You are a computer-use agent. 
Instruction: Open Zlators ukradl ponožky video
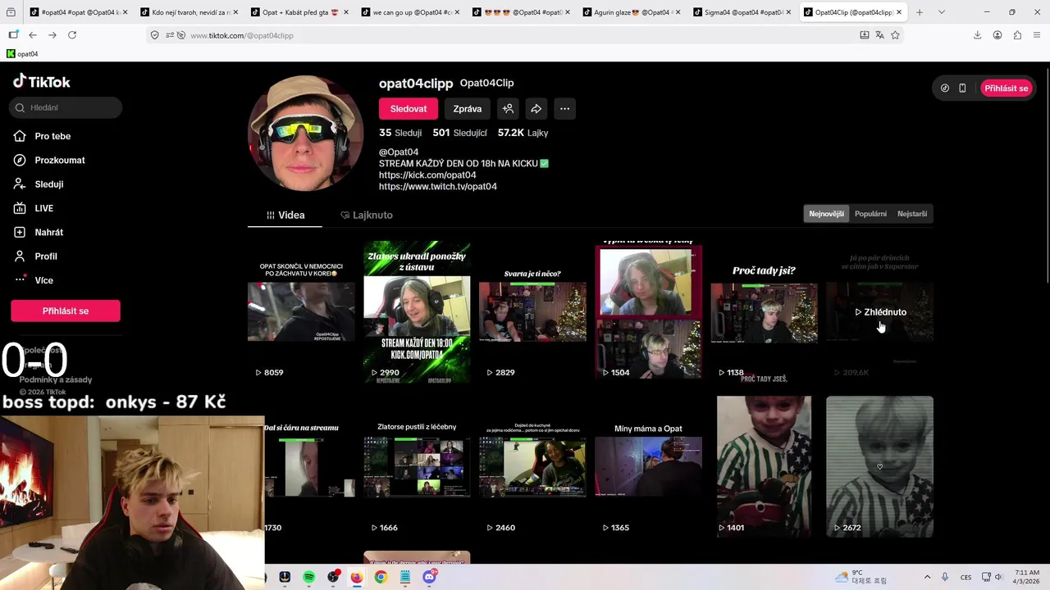pos(417,311)
